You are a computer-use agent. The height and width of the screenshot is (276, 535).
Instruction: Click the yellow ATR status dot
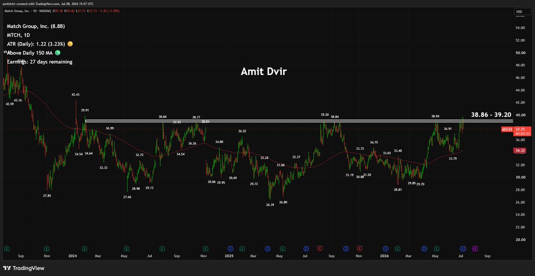pos(70,44)
